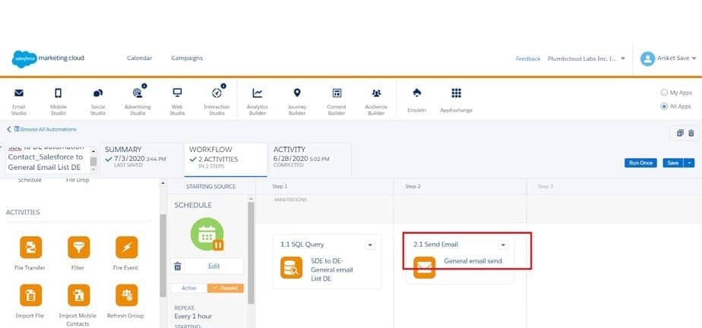Click the schedule Edit button
702x328 pixels.
pos(214,266)
